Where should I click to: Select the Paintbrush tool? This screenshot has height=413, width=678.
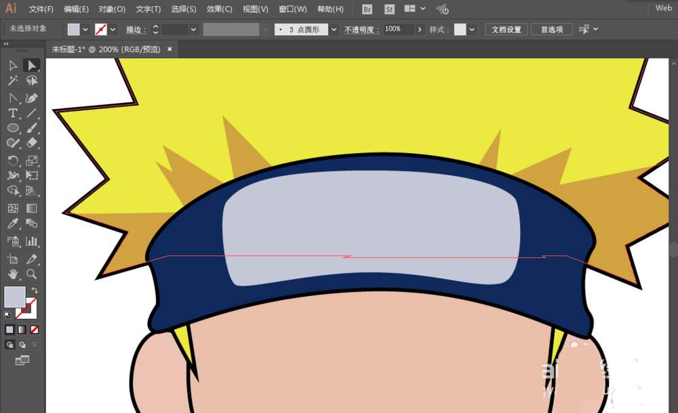pos(32,129)
